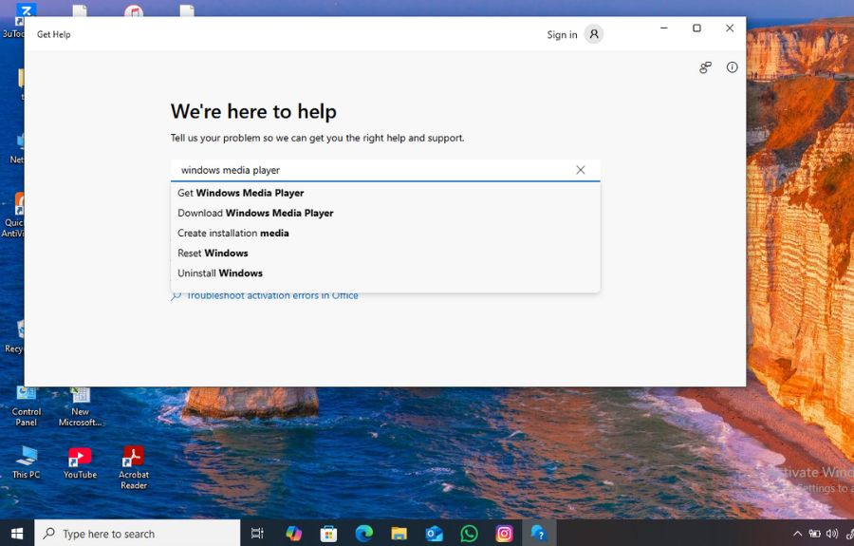Maximize the Get Help window

(696, 28)
